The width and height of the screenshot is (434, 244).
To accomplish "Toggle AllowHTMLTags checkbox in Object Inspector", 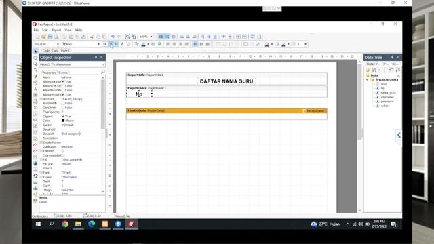I will 63,86.
